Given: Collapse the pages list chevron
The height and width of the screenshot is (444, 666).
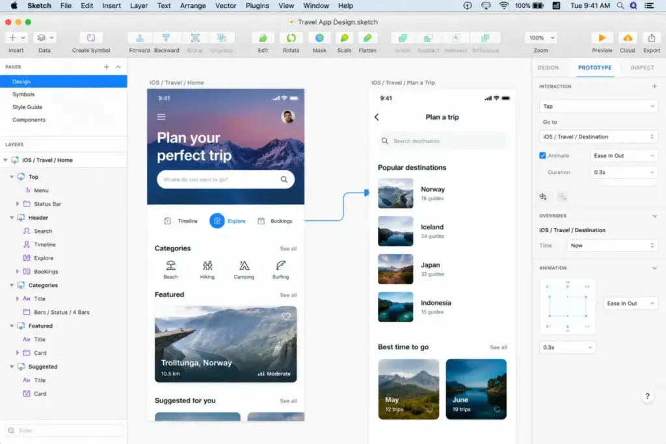Looking at the screenshot, I should pyautogui.click(x=118, y=67).
